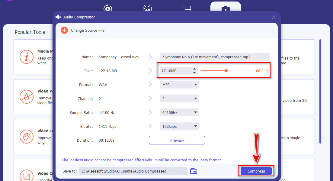Select the Video Watermark remover icon
The image size is (333, 181).
tap(26, 96)
